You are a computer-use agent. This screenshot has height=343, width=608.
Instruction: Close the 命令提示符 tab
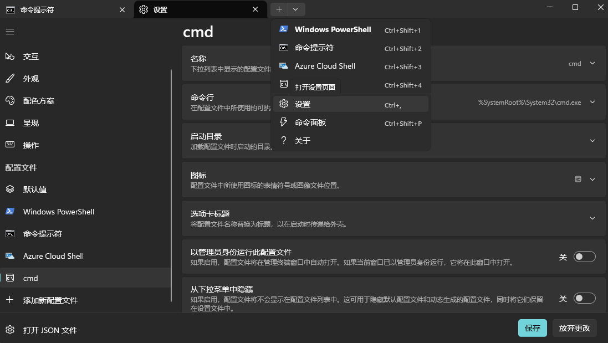pos(122,9)
